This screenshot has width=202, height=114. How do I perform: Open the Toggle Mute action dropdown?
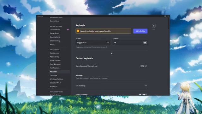pos(93,43)
